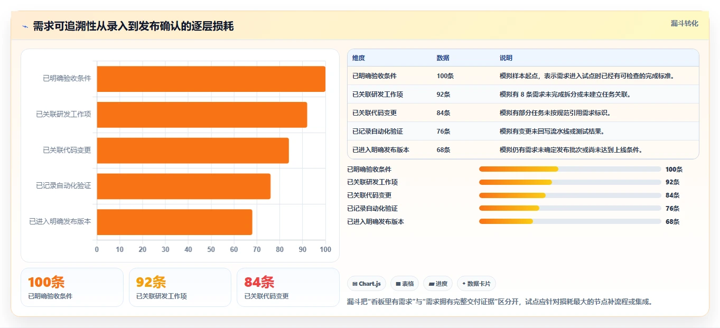Click the chart y-axis label 已关联研发工作项
The image size is (720, 328).
63,114
